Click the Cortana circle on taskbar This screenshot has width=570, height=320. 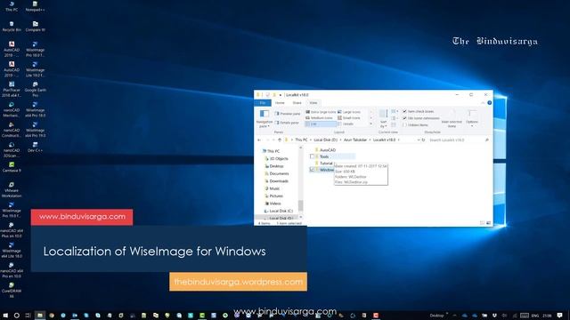16,316
